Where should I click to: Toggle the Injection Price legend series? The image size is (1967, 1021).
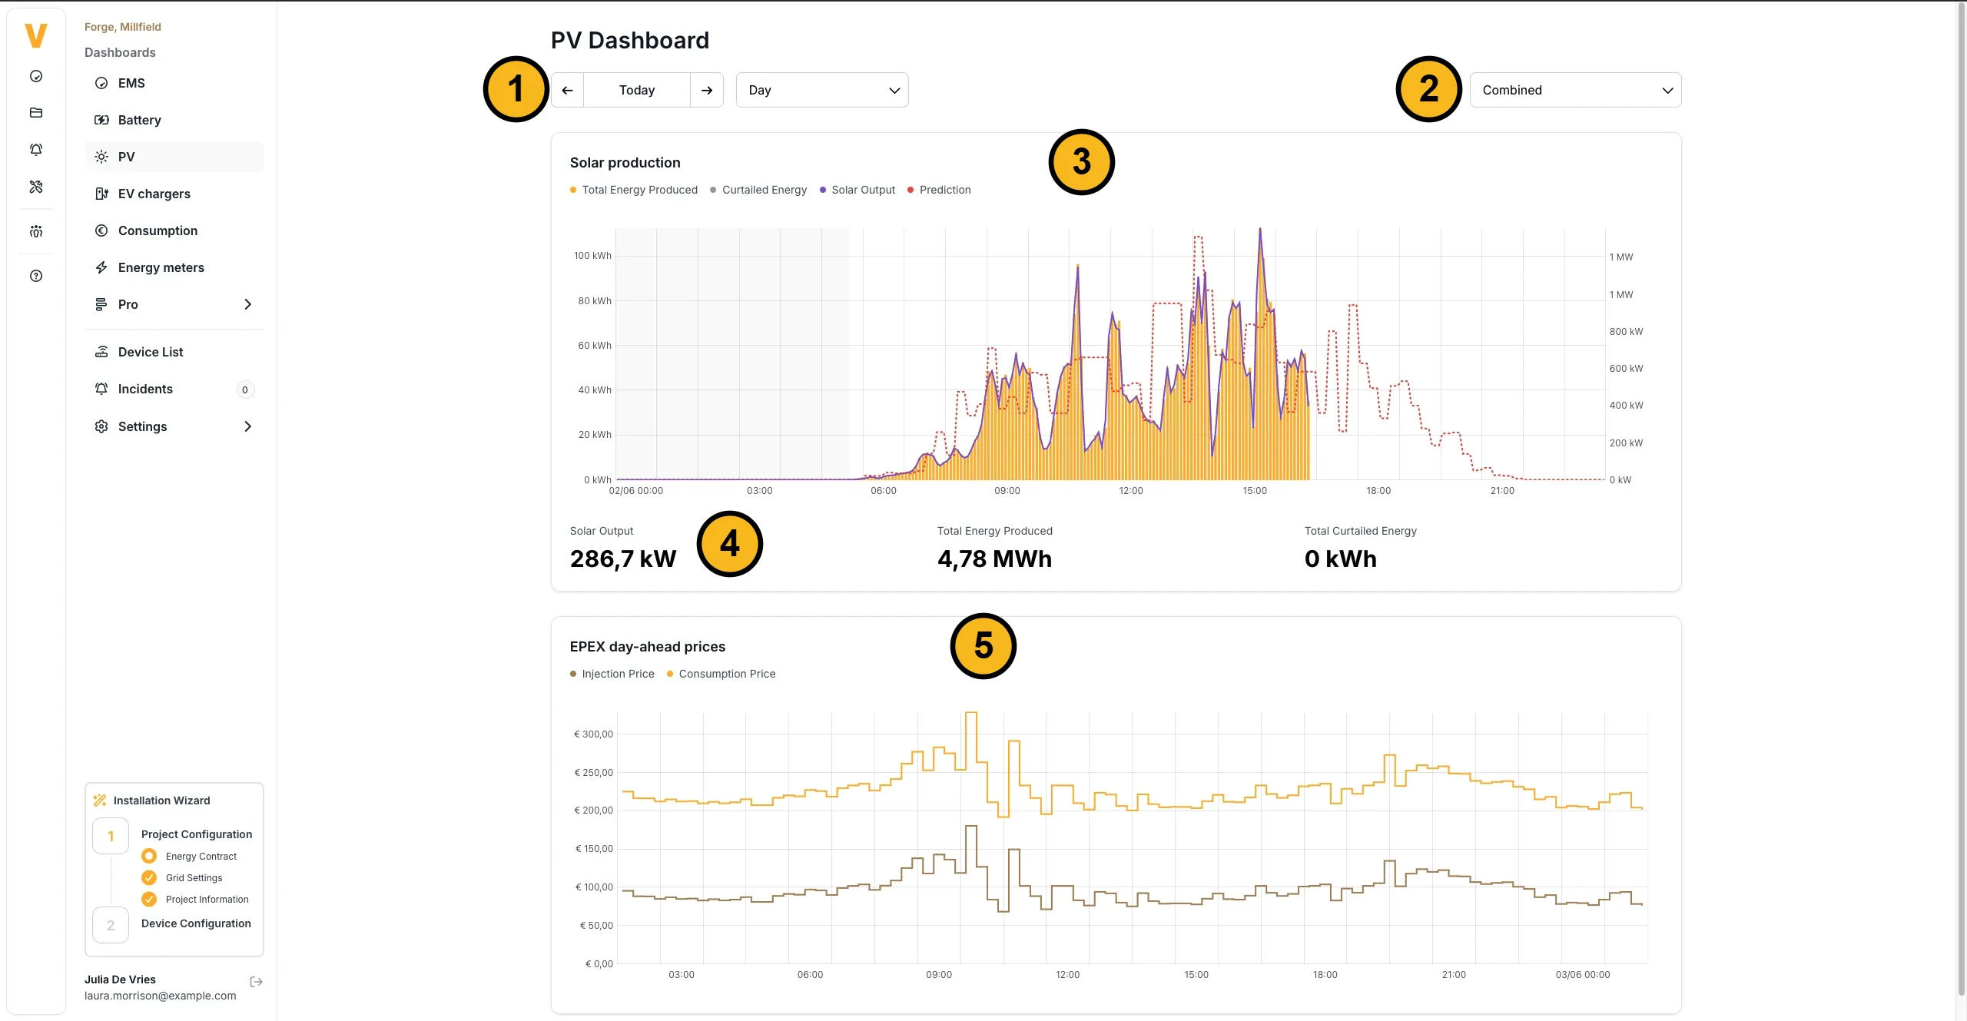tap(612, 674)
